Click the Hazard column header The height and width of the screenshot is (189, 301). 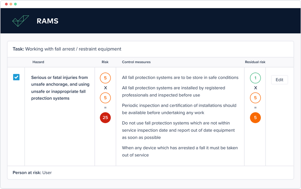click(x=38, y=62)
